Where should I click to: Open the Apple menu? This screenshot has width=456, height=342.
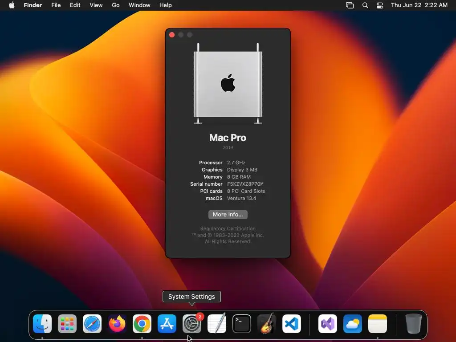point(12,5)
